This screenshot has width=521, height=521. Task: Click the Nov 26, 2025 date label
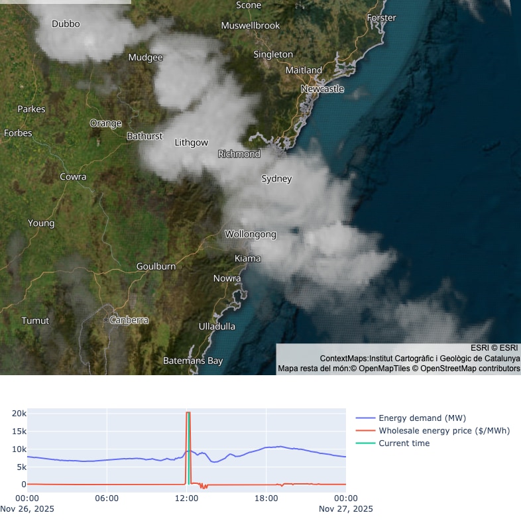[27, 509]
